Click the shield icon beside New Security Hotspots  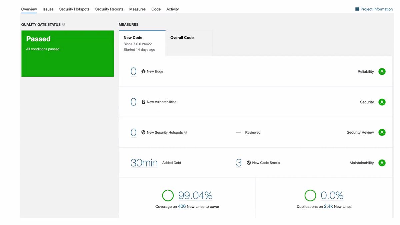(x=143, y=132)
